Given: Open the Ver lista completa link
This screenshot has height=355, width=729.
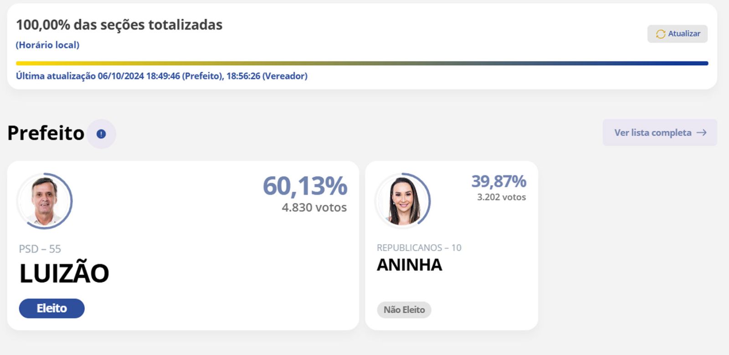Looking at the screenshot, I should click(652, 132).
